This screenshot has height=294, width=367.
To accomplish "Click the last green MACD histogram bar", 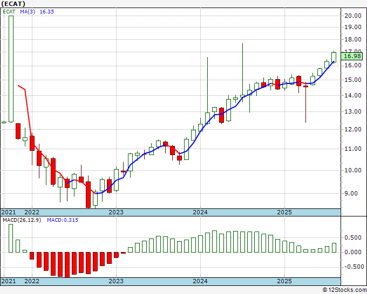I will coord(334,248).
